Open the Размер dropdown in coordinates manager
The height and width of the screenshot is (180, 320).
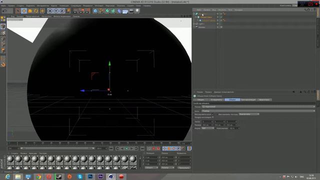pyautogui.click(x=167, y=167)
